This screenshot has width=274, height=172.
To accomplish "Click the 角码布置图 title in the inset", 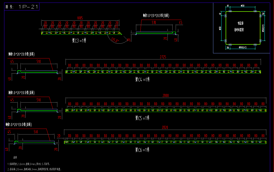I will click(x=239, y=30).
